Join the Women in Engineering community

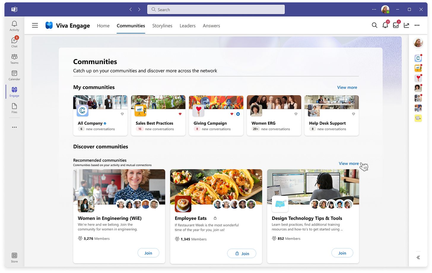click(148, 253)
